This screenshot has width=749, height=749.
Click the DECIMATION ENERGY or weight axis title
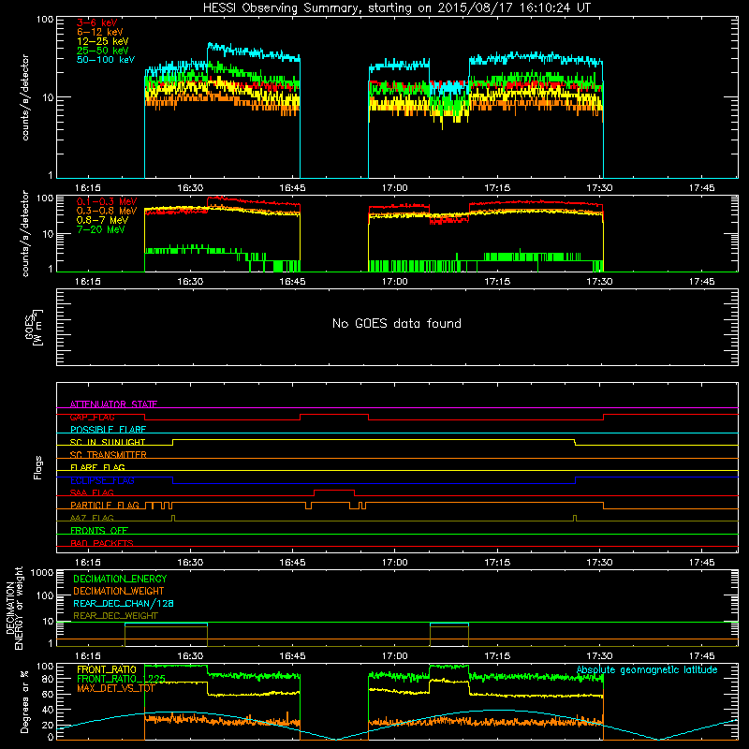coord(14,608)
